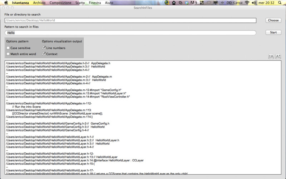Enable Match entire word checkbox
Viewport: 286px width, 179px height.
click(8, 54)
